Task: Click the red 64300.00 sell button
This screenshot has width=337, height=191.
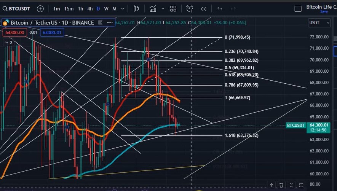Action: tap(15, 32)
